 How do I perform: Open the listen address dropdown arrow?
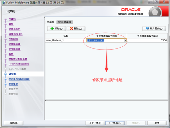125,40
